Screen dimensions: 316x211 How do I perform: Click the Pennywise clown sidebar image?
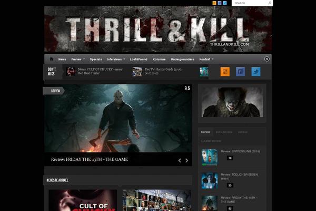[x=232, y=102]
